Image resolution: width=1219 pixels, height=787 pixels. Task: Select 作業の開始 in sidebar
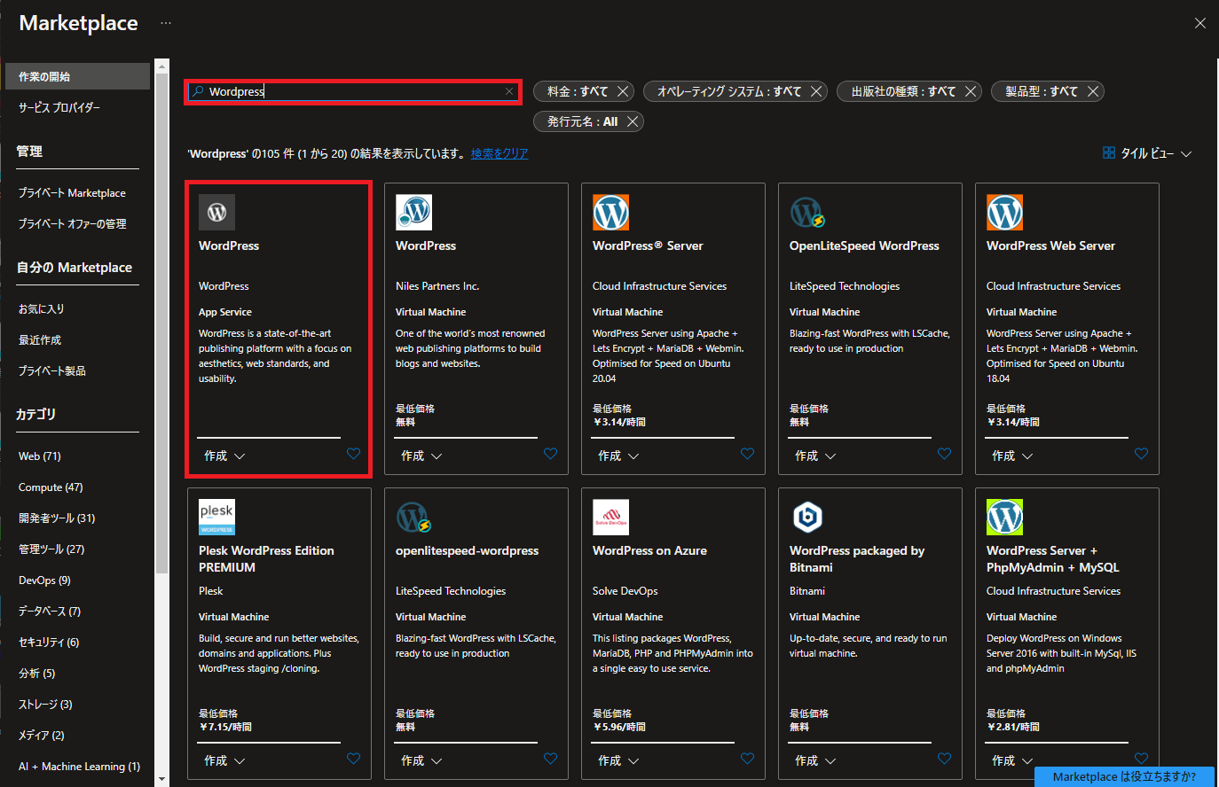pyautogui.click(x=77, y=76)
